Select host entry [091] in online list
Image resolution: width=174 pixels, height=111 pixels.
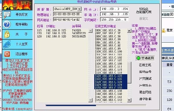click(x=111, y=43)
